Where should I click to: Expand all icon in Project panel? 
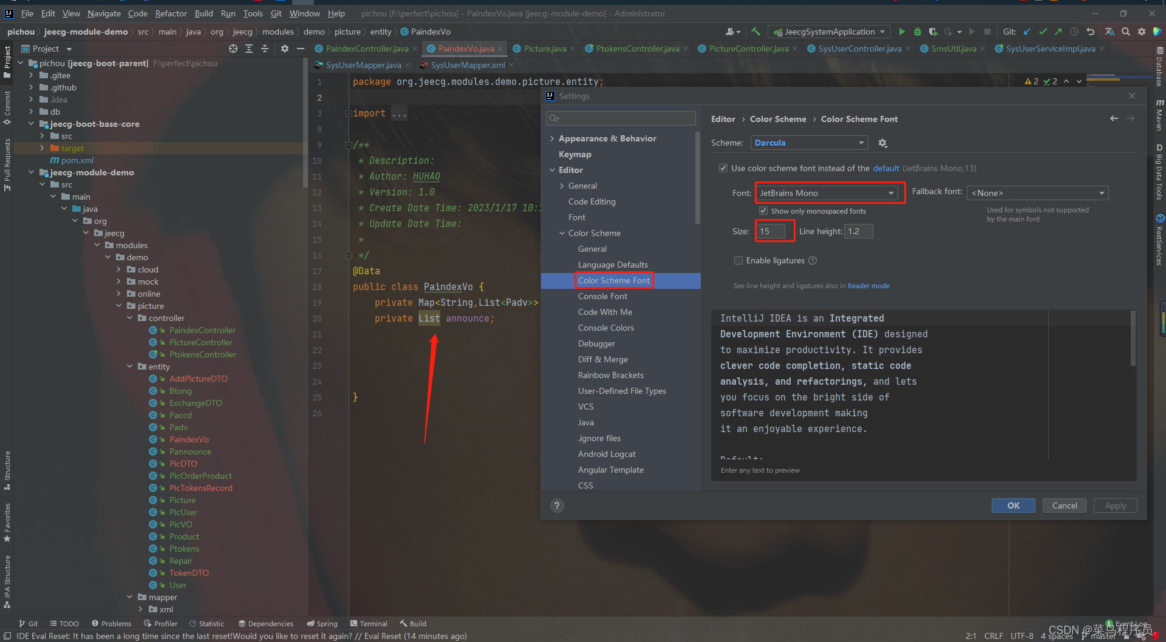(x=249, y=49)
